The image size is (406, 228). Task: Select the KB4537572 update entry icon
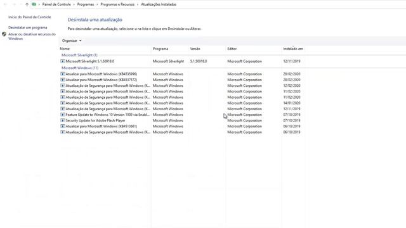62,80
